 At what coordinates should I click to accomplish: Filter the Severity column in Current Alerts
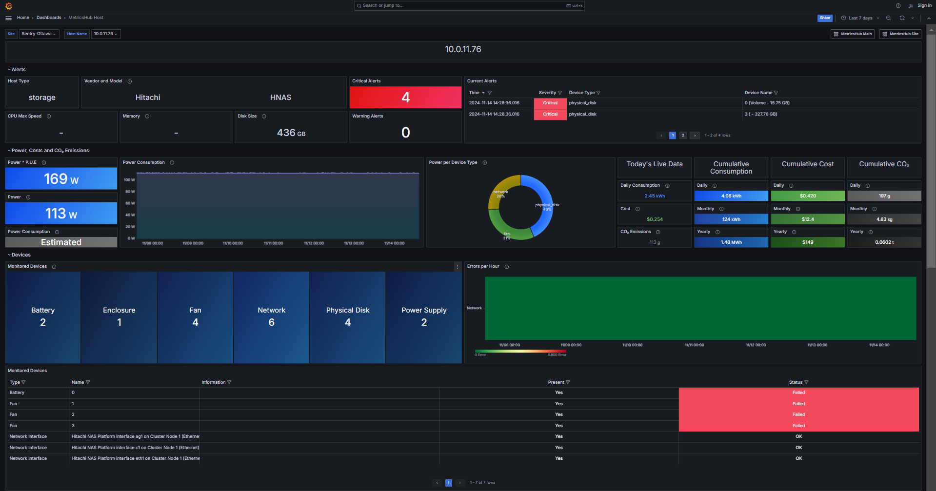click(560, 93)
